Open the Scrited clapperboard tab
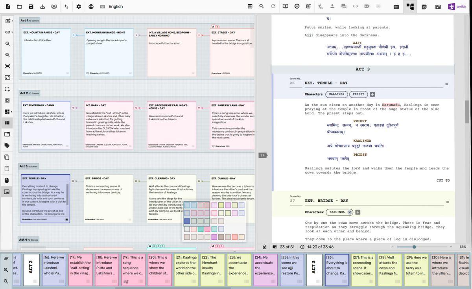The height and width of the screenshot is (289, 472). (438, 7)
